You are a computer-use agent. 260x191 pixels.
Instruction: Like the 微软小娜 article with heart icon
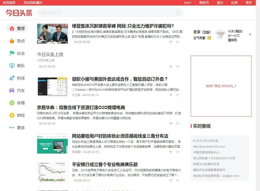171,95
